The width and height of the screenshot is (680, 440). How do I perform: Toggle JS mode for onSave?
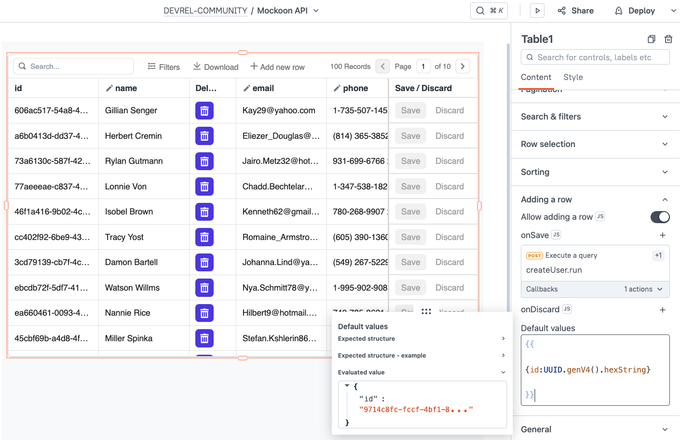pos(556,235)
